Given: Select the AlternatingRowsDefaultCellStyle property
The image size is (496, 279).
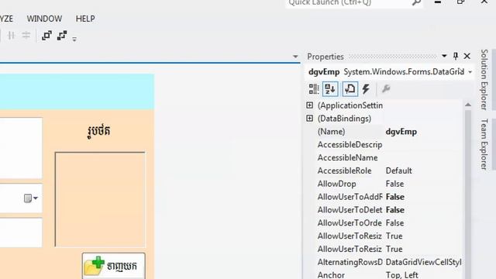Looking at the screenshot, I should click(350, 262).
